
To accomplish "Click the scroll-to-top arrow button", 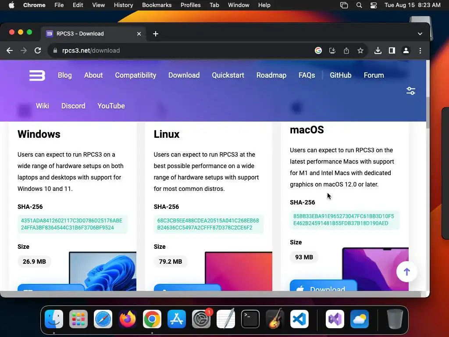I will [406, 272].
